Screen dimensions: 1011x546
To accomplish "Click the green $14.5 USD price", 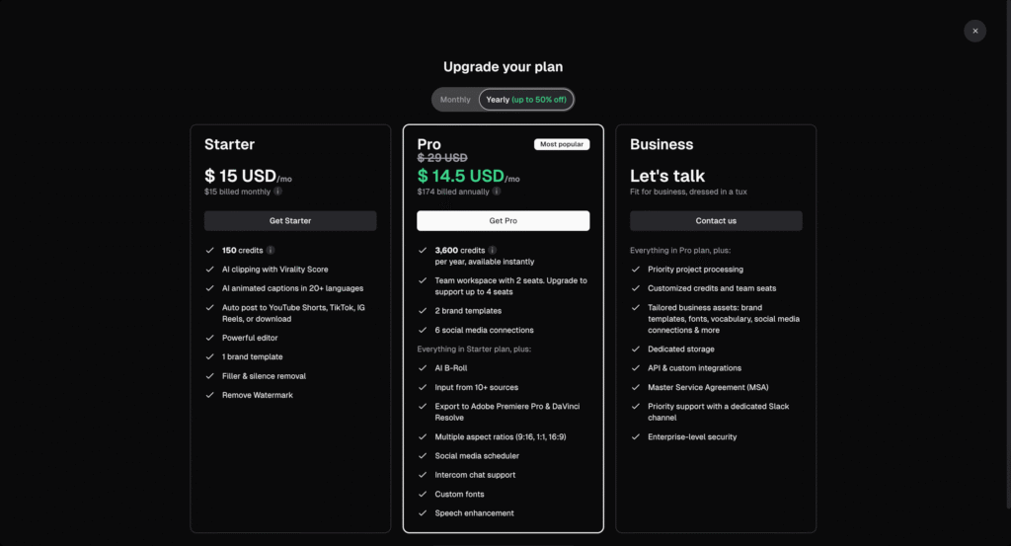I will coord(461,176).
